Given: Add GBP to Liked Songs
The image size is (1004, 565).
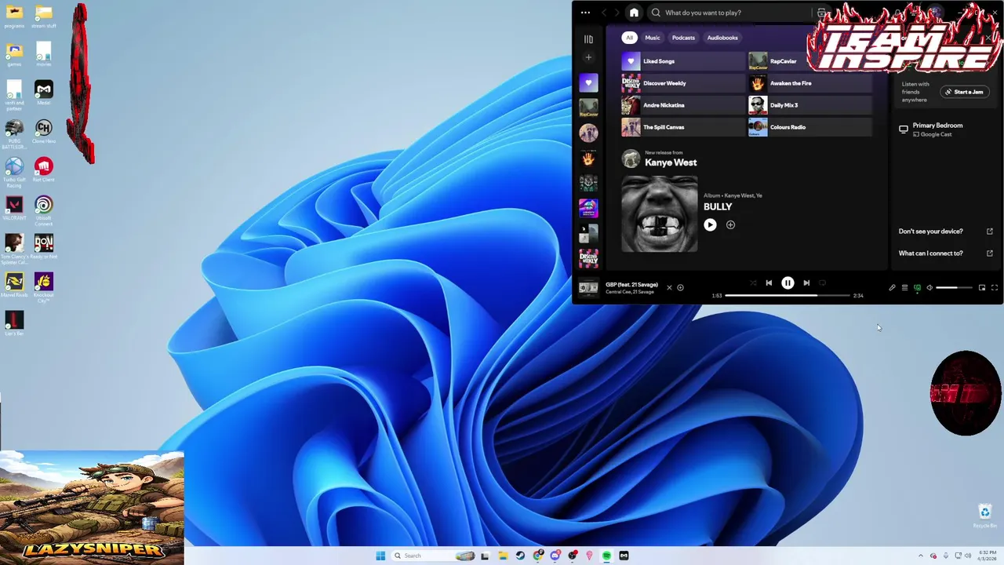Looking at the screenshot, I should click(x=680, y=288).
